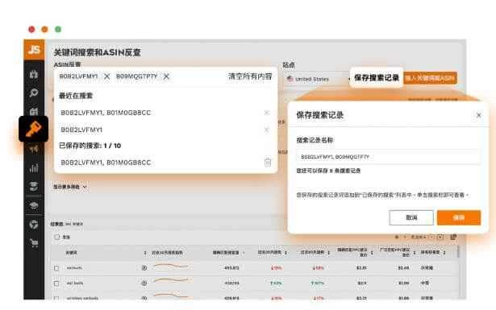The height and width of the screenshot is (310, 496).
Task: Open the bar chart analytics sidebar icon
Action: click(34, 167)
